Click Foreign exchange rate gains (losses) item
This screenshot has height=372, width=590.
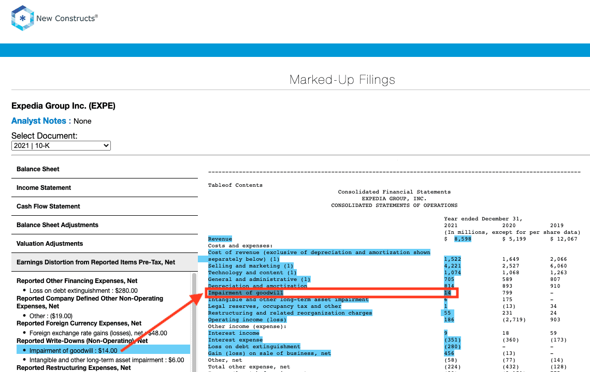pos(98,333)
